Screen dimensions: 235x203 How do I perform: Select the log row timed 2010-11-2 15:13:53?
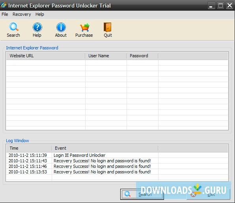click(117, 172)
